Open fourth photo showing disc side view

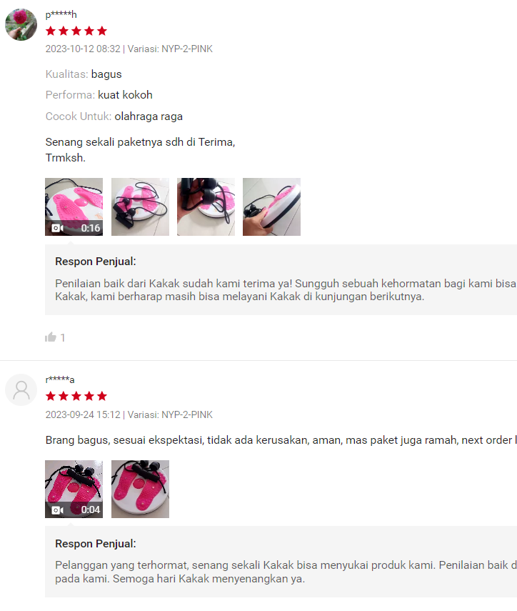[272, 207]
